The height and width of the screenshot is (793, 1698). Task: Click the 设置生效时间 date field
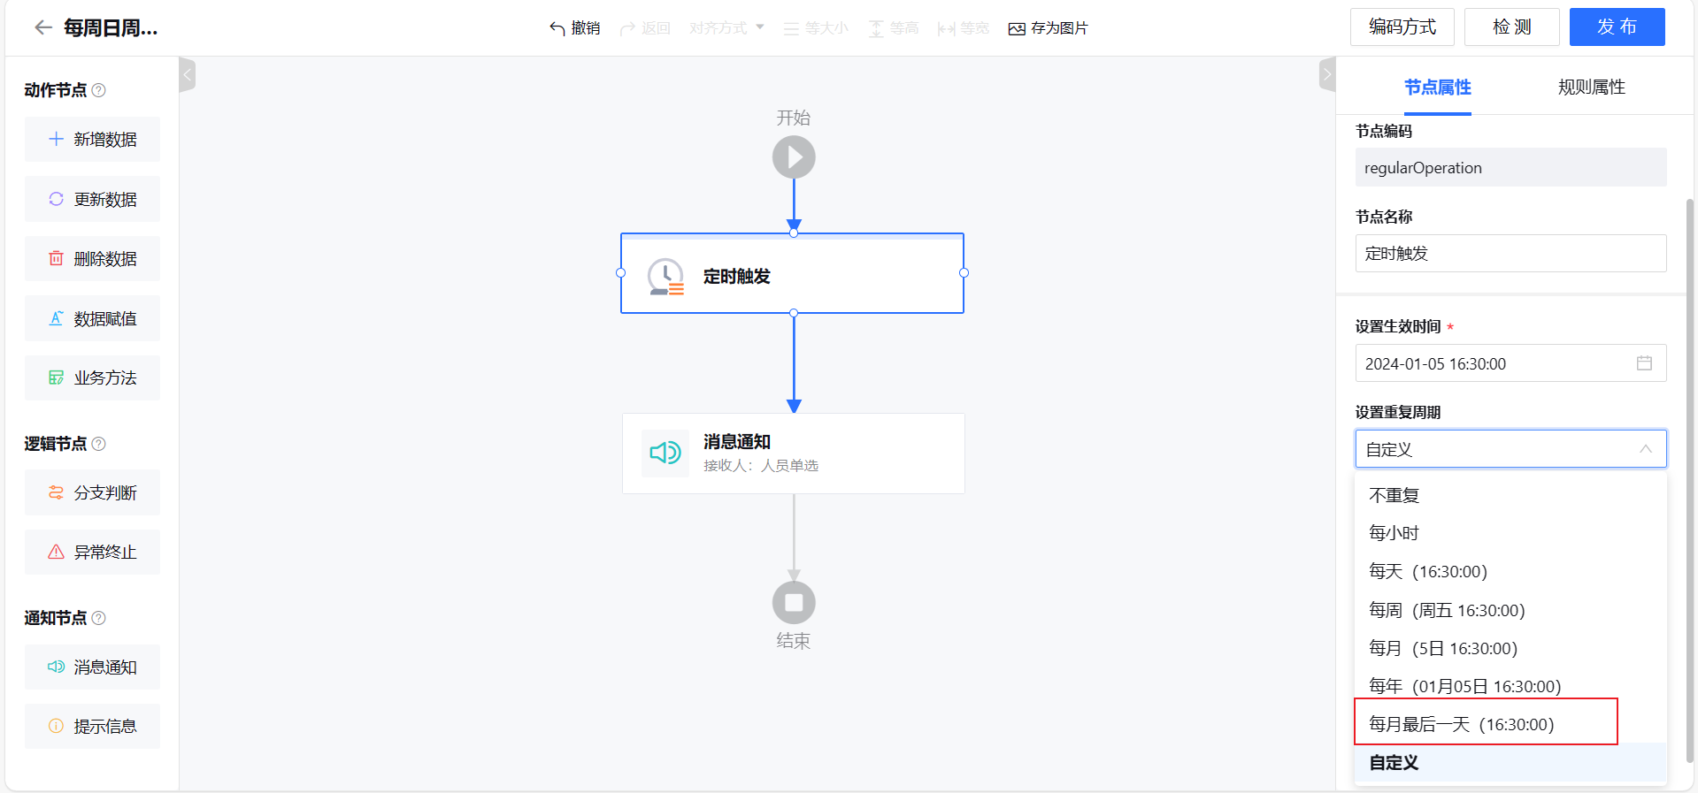(x=1510, y=363)
